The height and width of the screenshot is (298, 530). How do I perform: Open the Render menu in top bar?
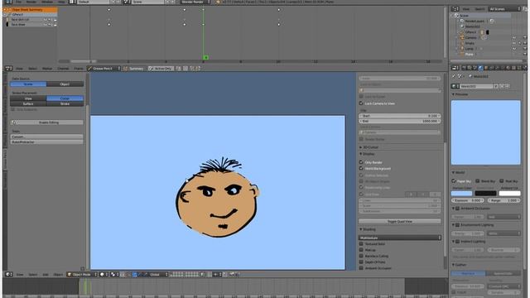31,2
